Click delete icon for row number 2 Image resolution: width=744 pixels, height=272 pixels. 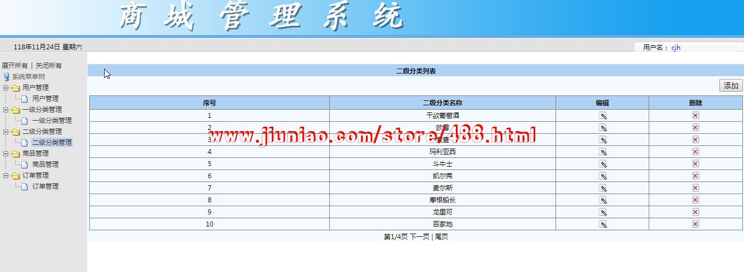pos(695,127)
